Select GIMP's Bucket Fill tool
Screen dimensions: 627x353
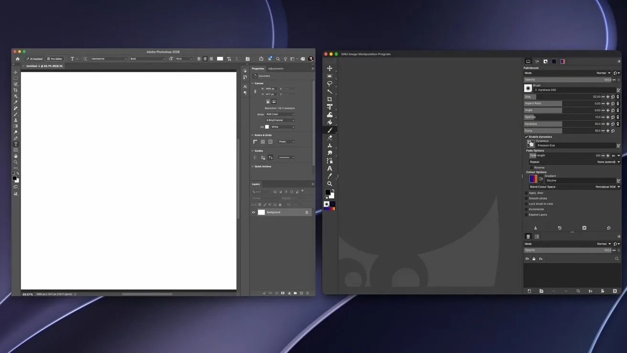pyautogui.click(x=330, y=122)
